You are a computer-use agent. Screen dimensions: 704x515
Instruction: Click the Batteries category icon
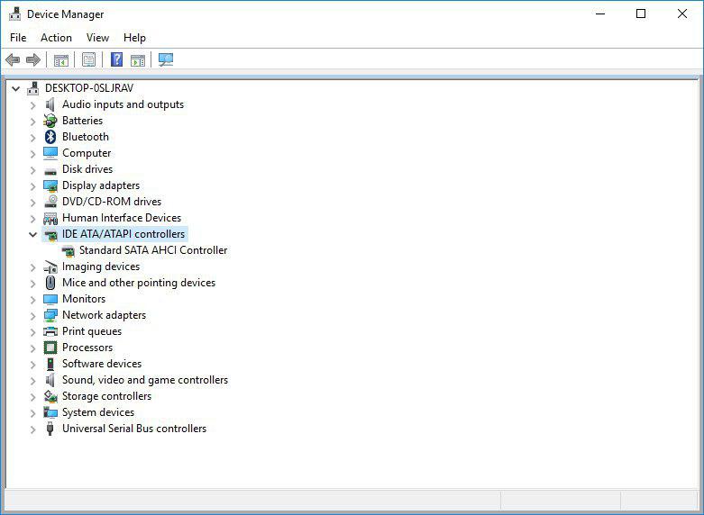[x=50, y=121]
